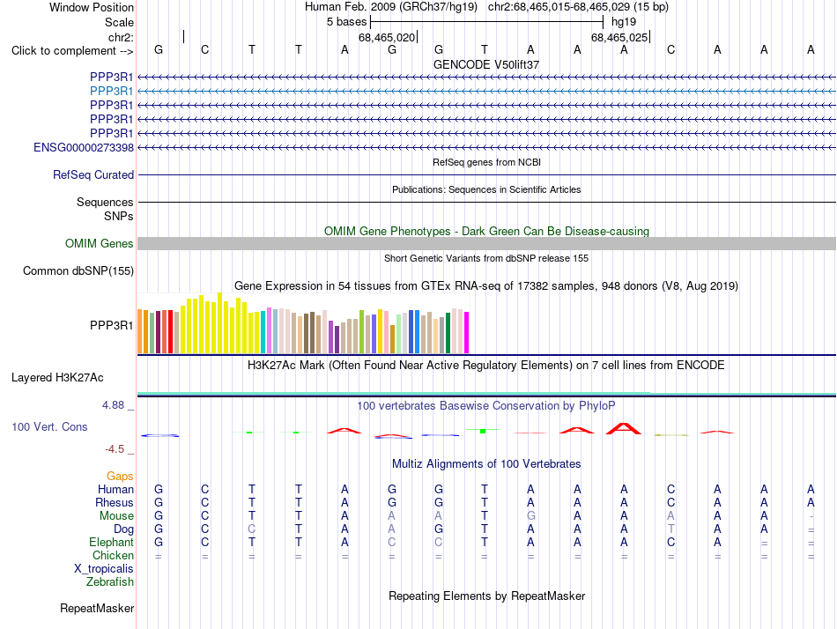Click the chr2: base position label
This screenshot has width=837, height=629.
pos(121,37)
